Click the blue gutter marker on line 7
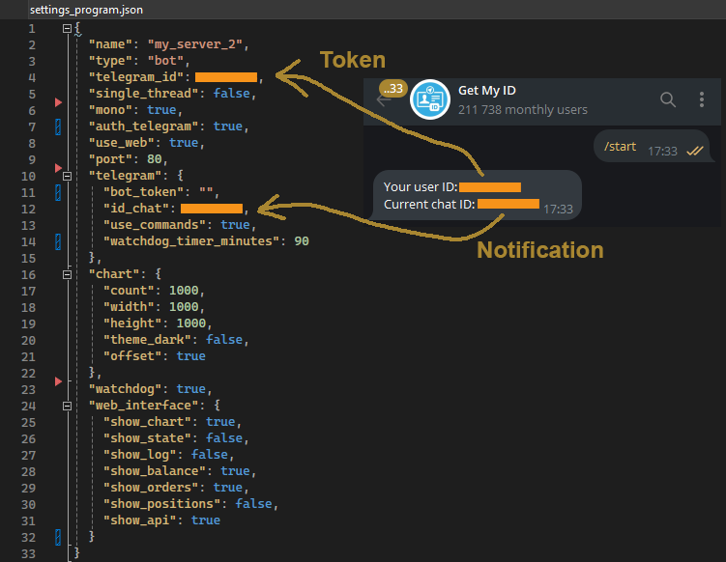 point(58,126)
